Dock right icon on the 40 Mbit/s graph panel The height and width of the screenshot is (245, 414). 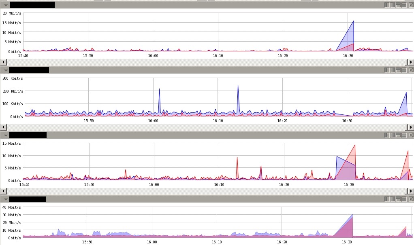(393, 199)
